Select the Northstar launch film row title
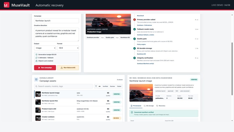234x132 pixels. tap(50, 101)
